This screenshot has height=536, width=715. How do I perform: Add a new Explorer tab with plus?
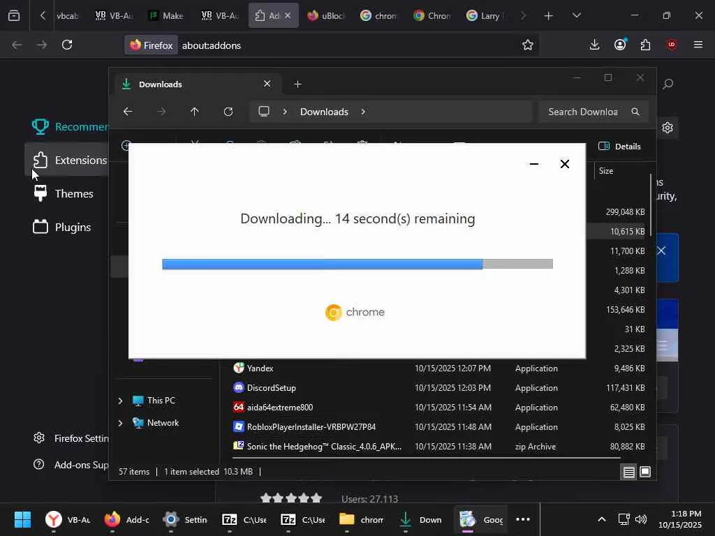coord(297,84)
